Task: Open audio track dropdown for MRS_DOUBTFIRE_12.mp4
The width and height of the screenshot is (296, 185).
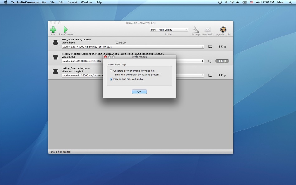Action: (133, 47)
